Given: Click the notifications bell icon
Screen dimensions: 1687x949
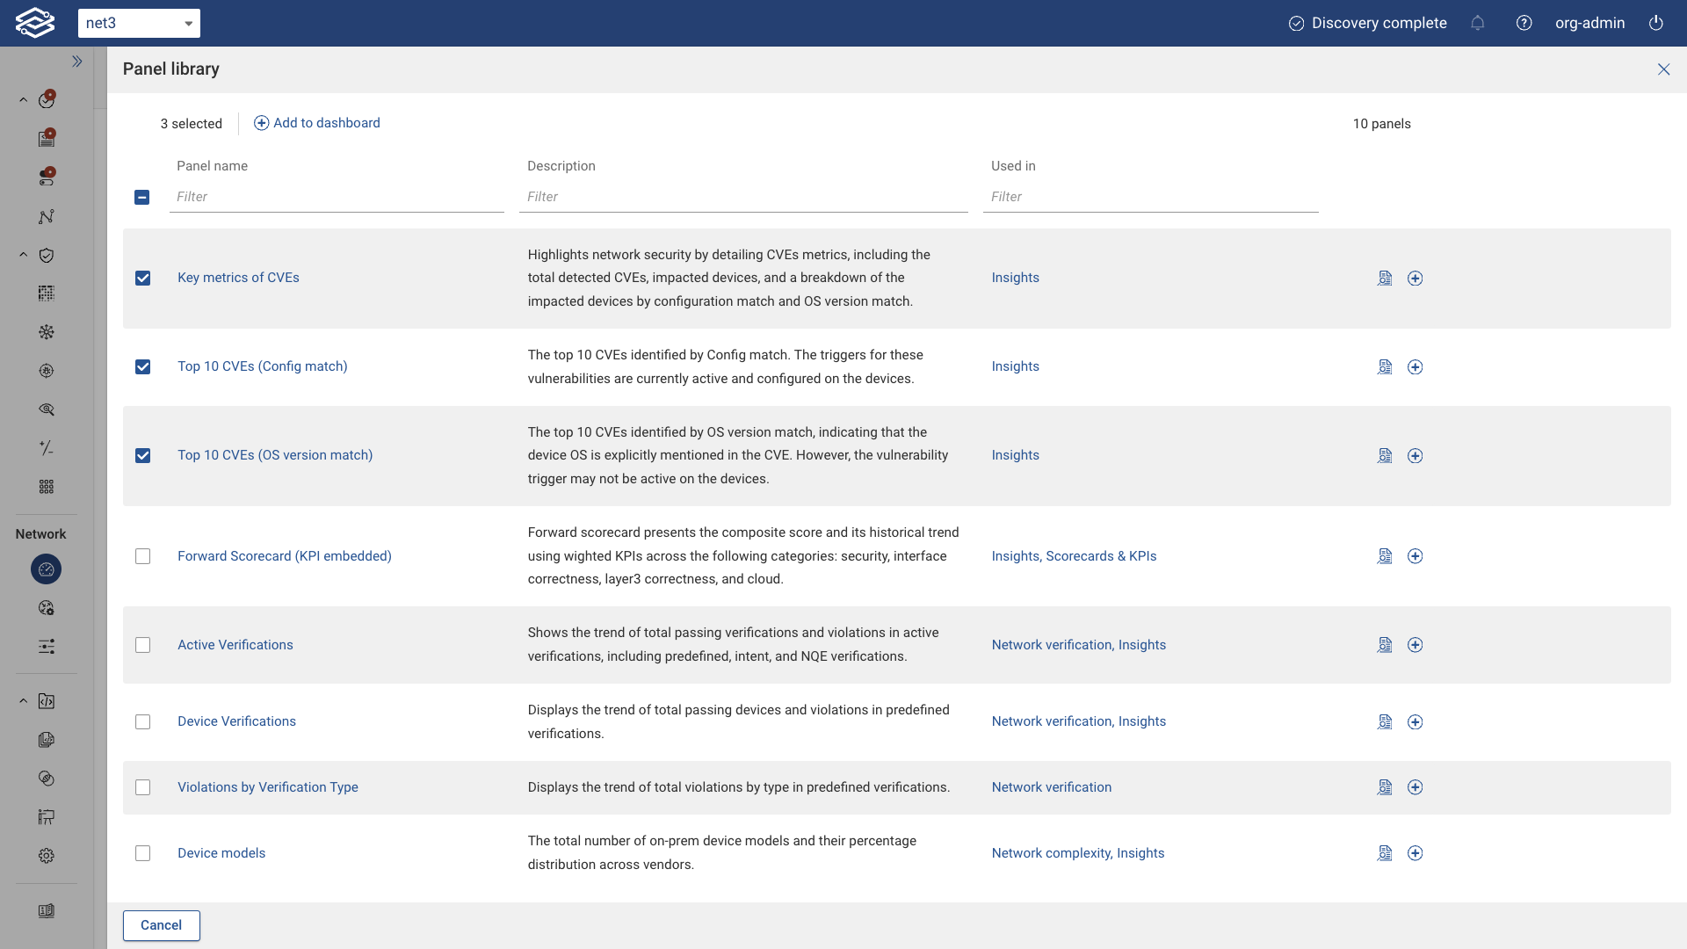Looking at the screenshot, I should [x=1478, y=23].
